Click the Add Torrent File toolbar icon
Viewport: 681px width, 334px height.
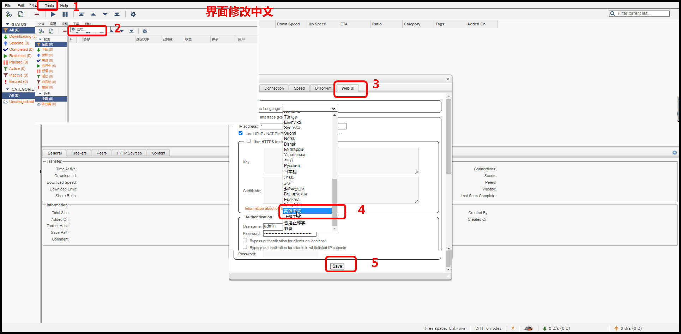[21, 14]
